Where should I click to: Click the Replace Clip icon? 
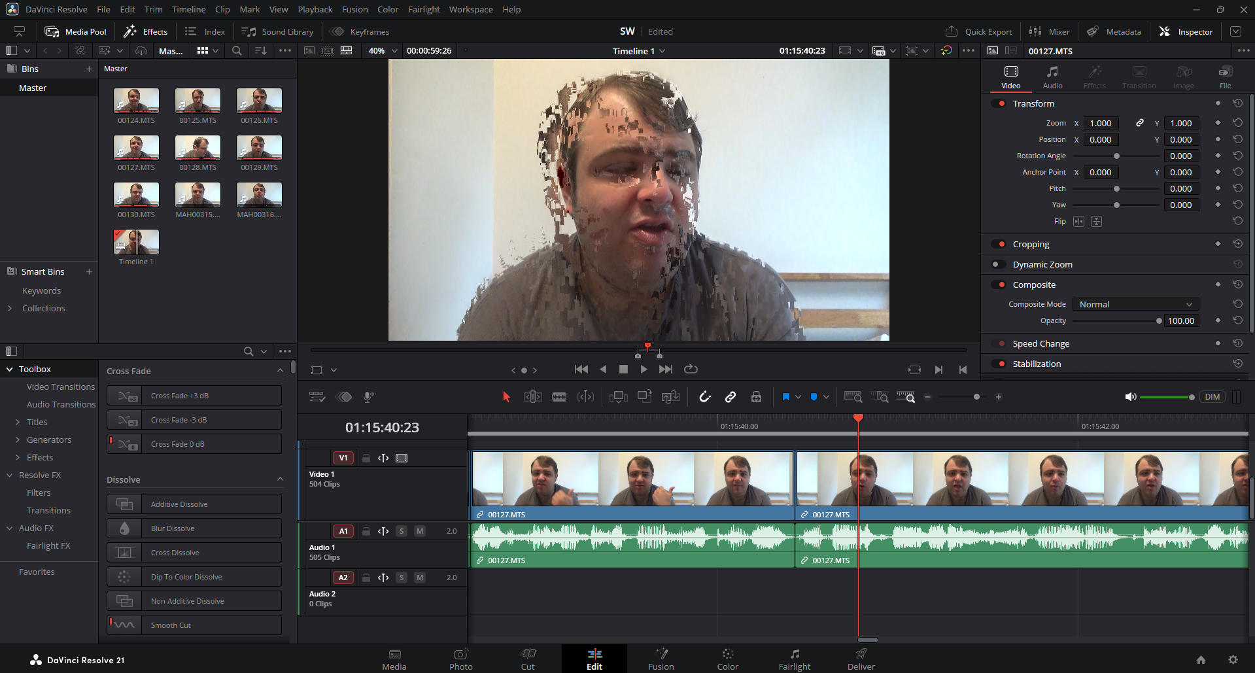[671, 396]
